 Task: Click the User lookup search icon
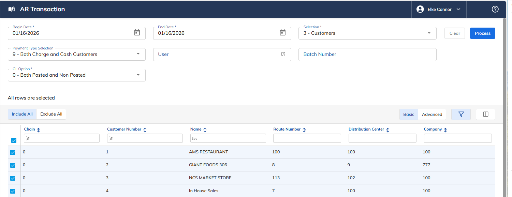283,54
